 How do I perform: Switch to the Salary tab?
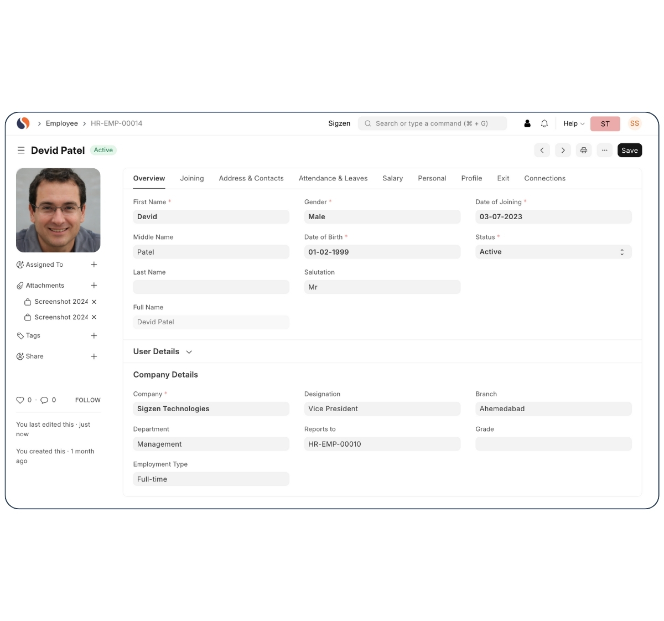point(392,178)
